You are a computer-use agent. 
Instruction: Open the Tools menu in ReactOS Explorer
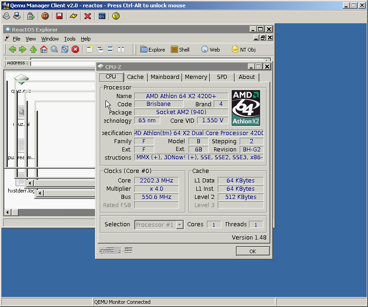[69, 39]
